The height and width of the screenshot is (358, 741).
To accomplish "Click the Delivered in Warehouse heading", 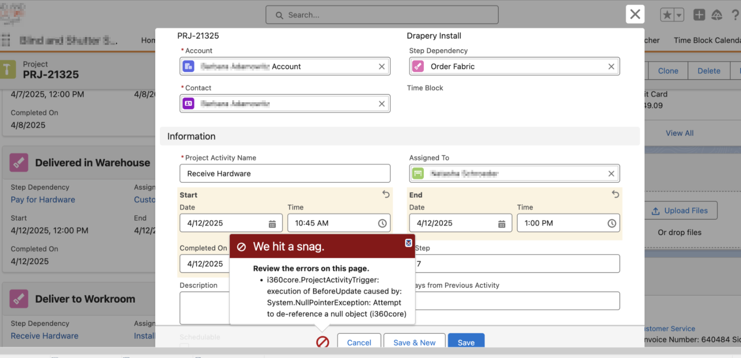I will click(92, 162).
